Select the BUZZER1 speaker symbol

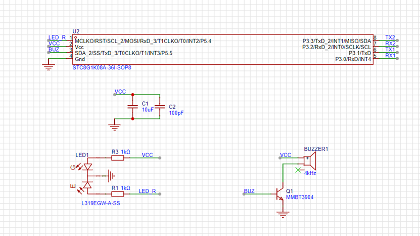pos(310,161)
